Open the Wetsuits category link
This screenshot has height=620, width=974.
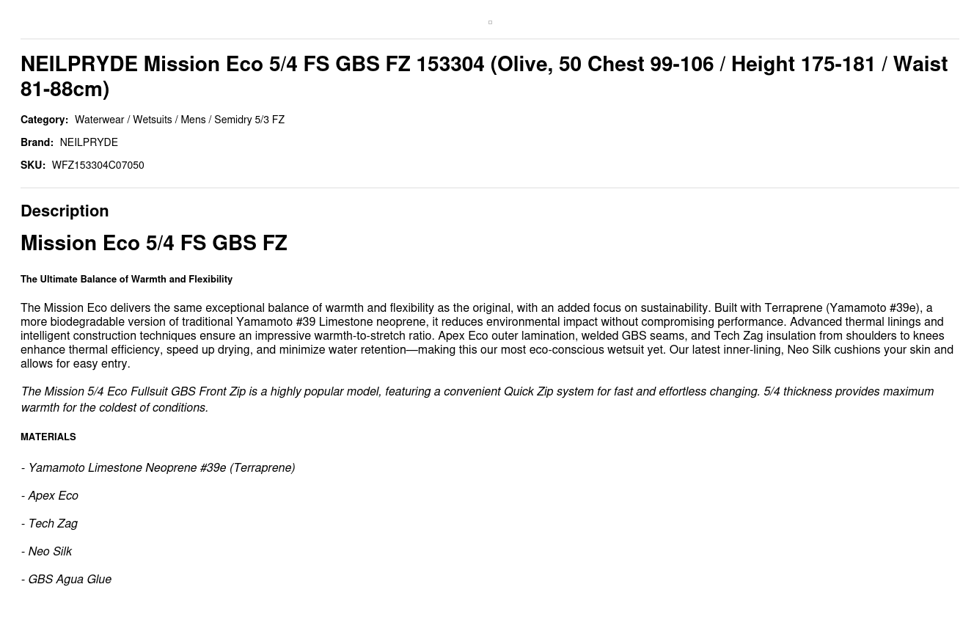pyautogui.click(x=152, y=120)
